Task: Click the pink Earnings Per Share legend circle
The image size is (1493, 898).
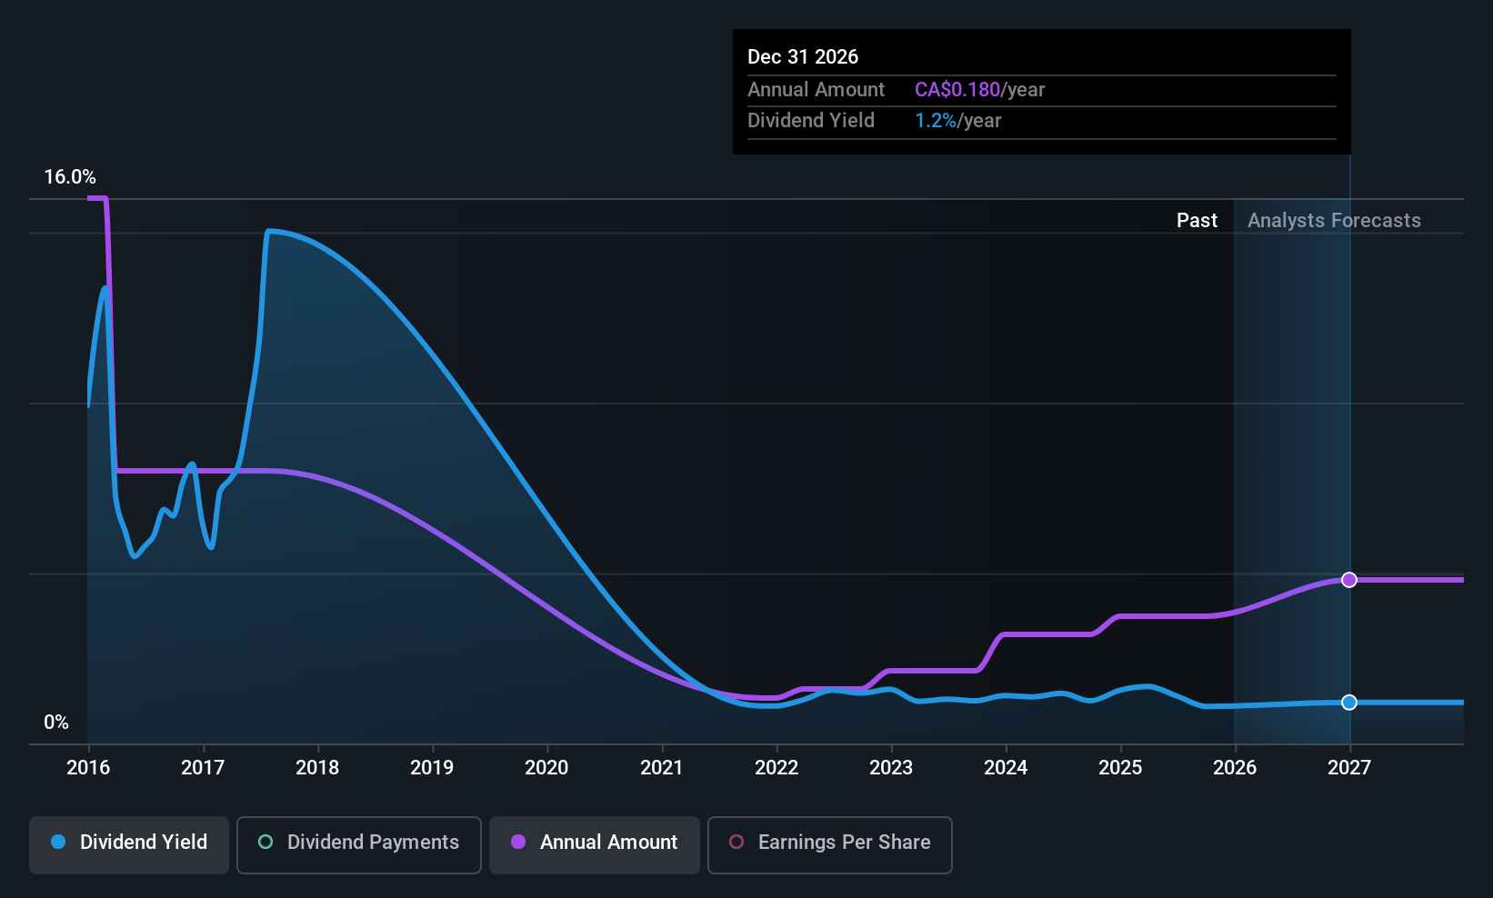Action: (x=736, y=842)
